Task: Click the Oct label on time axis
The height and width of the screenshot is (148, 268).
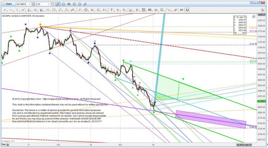Action: coord(58,145)
